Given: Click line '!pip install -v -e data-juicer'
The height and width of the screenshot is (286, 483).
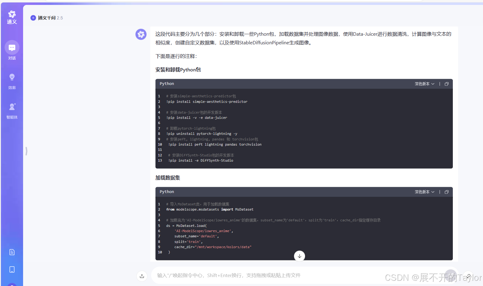Looking at the screenshot, I should tap(197, 118).
